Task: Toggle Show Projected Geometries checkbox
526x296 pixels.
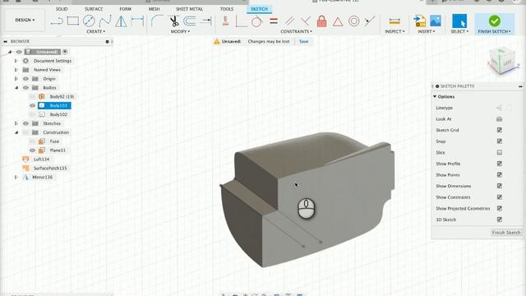Action: [500, 208]
